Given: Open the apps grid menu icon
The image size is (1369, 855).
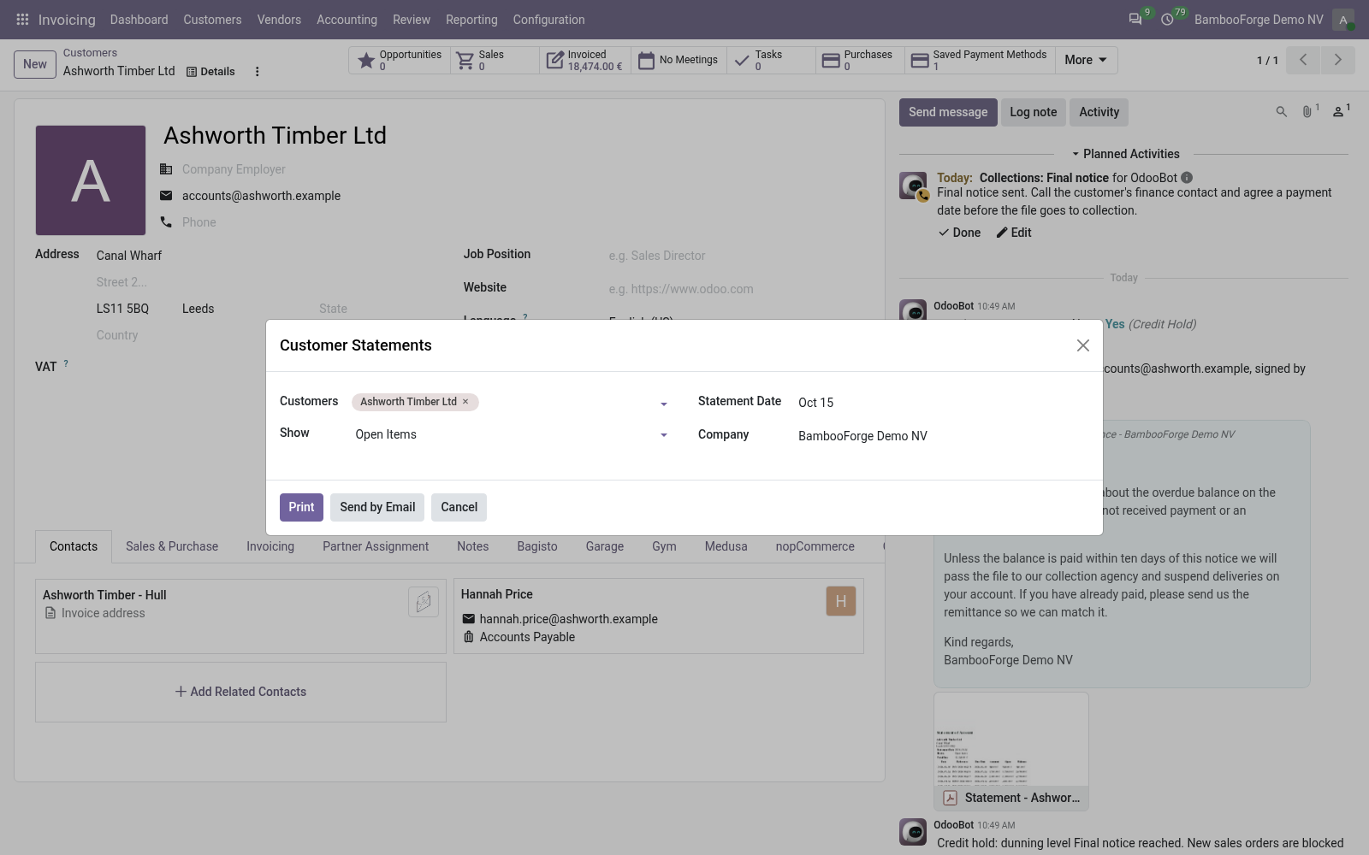Looking at the screenshot, I should [23, 20].
